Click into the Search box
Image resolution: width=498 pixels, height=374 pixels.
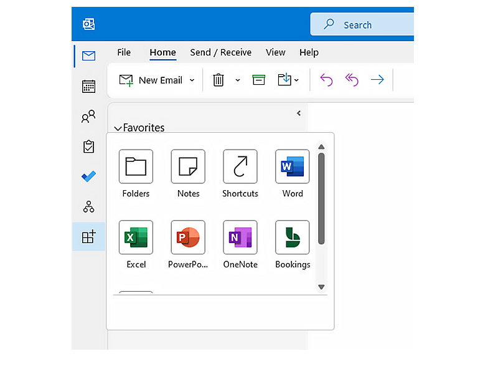pos(362,24)
